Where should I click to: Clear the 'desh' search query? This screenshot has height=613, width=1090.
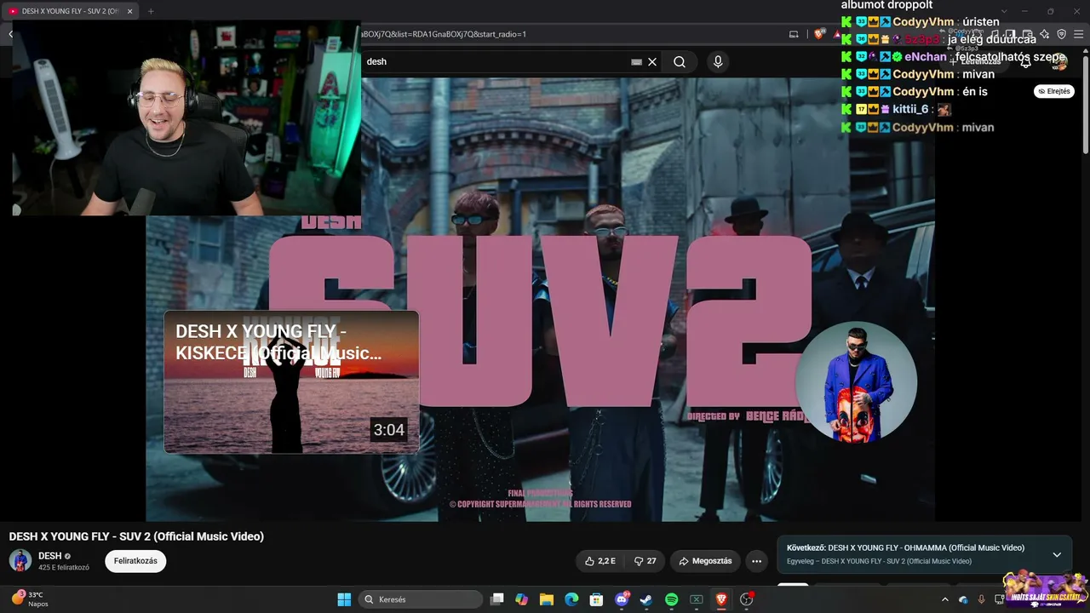652,61
